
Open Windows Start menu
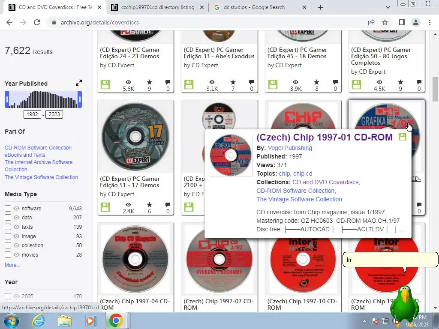(12, 320)
